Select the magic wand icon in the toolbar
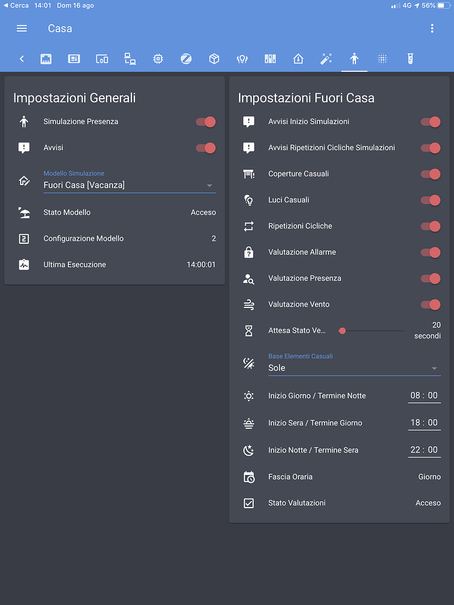454x605 pixels. [x=326, y=59]
